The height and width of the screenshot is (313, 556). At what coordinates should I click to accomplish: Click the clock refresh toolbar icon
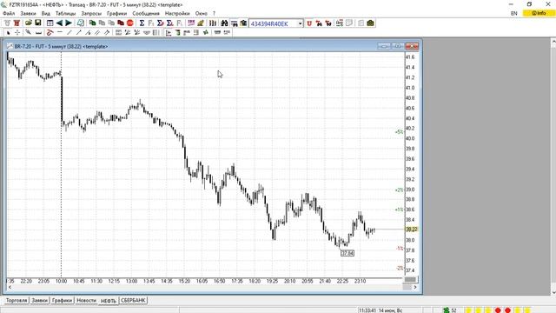tap(81, 23)
